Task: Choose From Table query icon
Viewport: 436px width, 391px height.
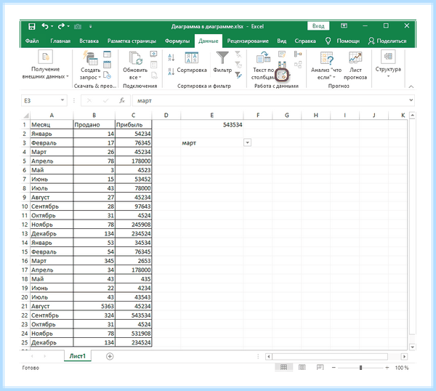Action: pos(107,65)
